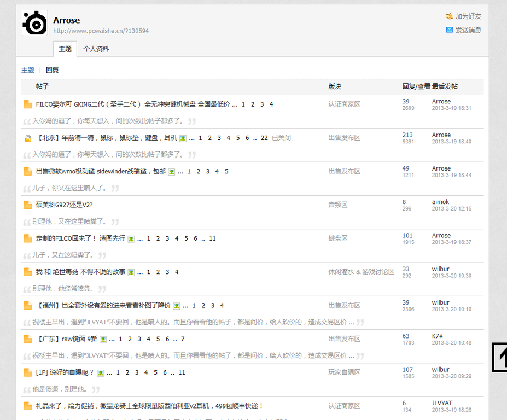This screenshot has height=420, width=507.
Task: Open the Arrose avatar image
Action: pos(34,22)
